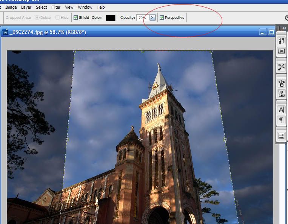
Task: Click the crop center point crosshair
Action: coord(140,140)
